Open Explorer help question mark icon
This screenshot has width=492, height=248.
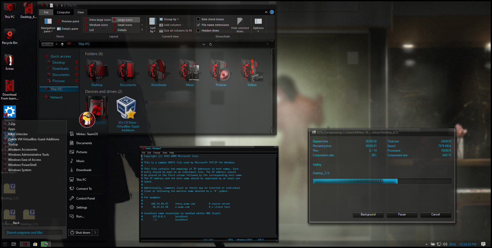272,12
